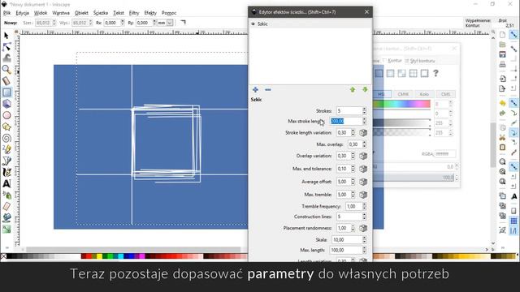The image size is (520, 292).
Task: Select the Szkic effect list row
Action: 310,24
